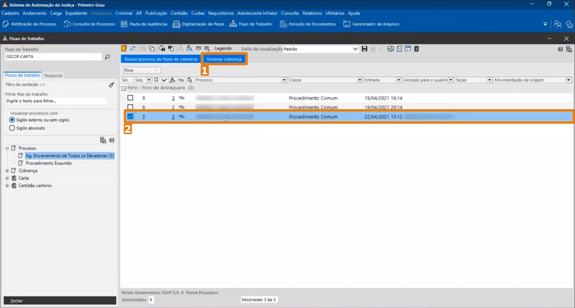Click the tree view icon at far right of toolbar
This screenshot has height=308, width=575.
(569, 49)
